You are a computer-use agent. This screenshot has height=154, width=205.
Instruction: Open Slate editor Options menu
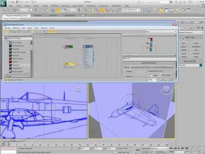click(x=44, y=28)
